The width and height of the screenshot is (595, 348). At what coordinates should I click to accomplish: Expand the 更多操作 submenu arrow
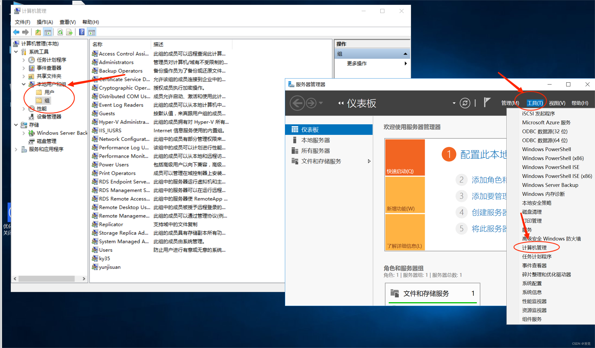tap(406, 63)
